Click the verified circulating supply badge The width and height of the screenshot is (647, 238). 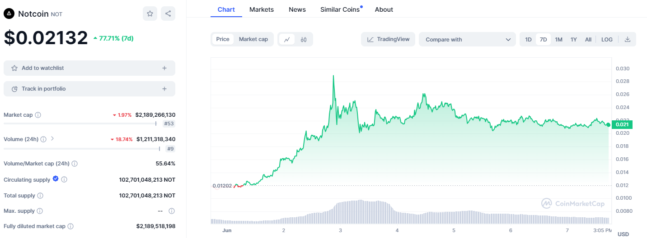56,179
